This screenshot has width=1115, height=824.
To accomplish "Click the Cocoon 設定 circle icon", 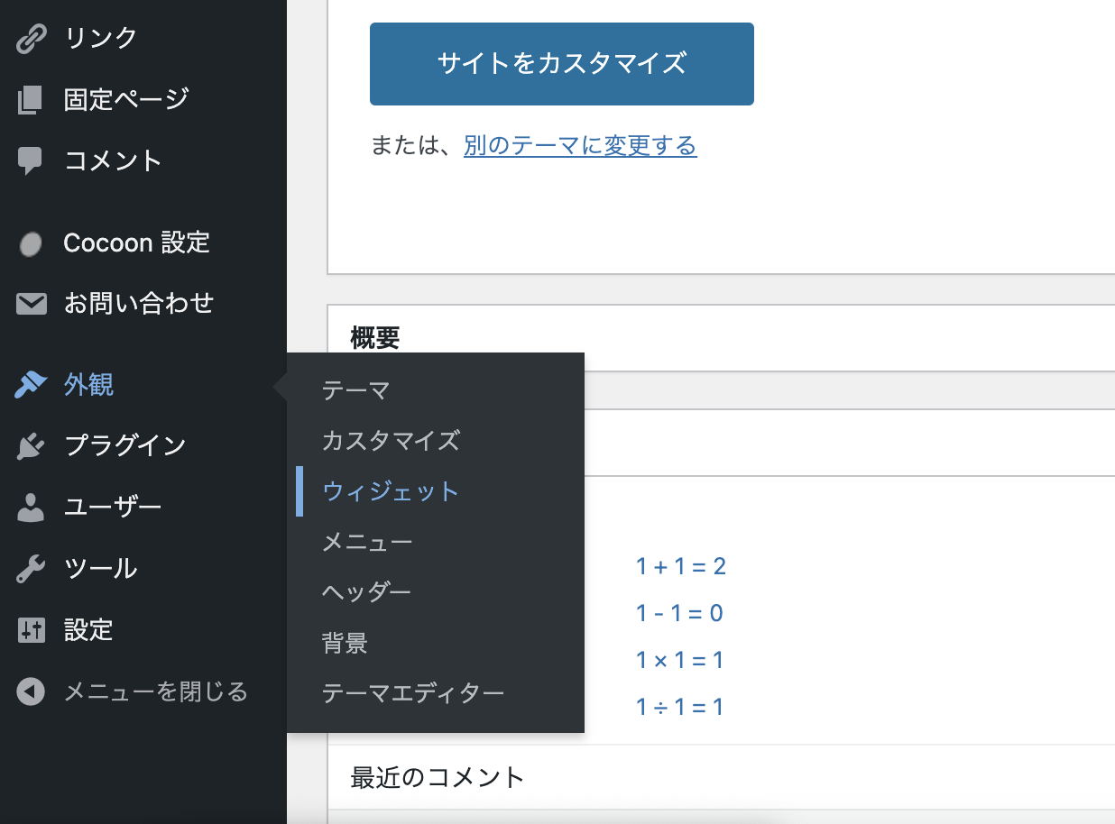I will 31,243.
